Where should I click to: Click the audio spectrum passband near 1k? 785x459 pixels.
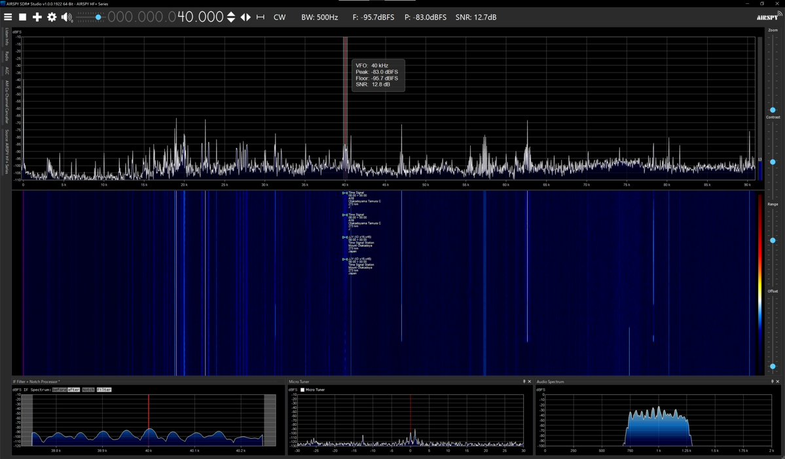(659, 426)
